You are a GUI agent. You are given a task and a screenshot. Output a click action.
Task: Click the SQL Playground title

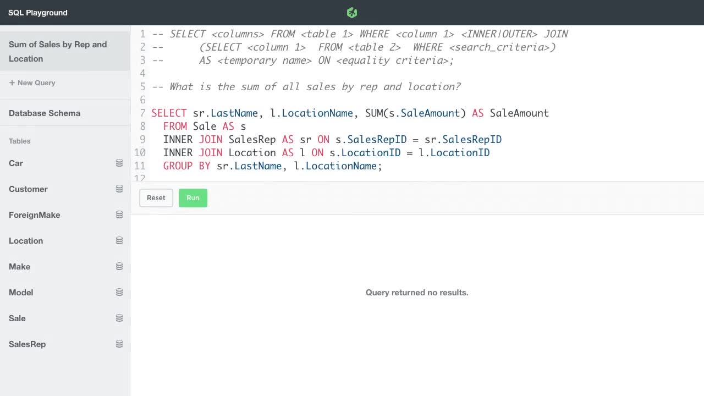[37, 12]
